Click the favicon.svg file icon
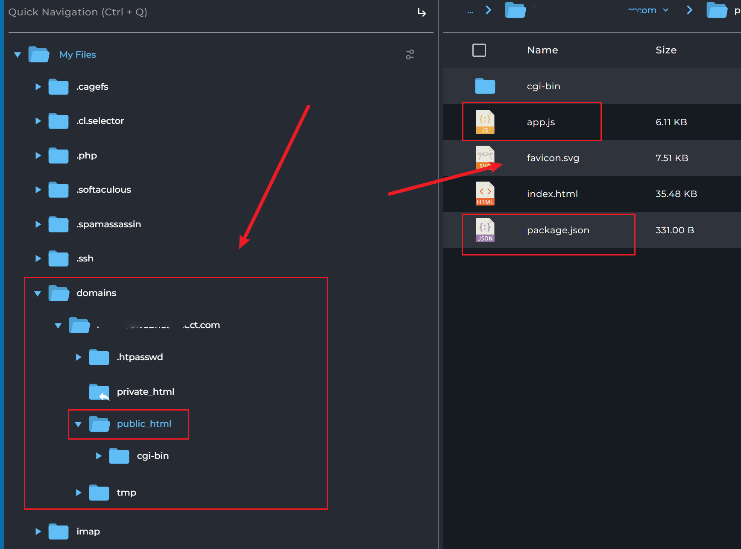 point(485,158)
